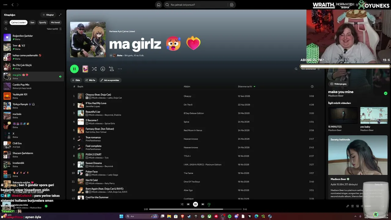Open the play queue icon

(353, 206)
